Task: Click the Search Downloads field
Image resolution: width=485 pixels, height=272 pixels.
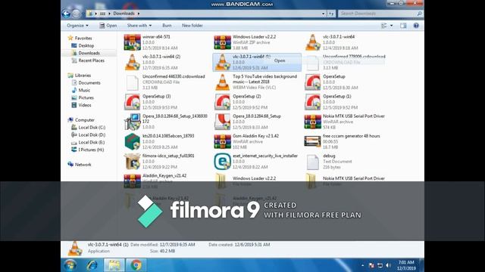Action: click(380, 14)
